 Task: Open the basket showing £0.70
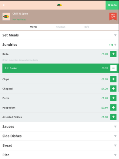[112, 5]
